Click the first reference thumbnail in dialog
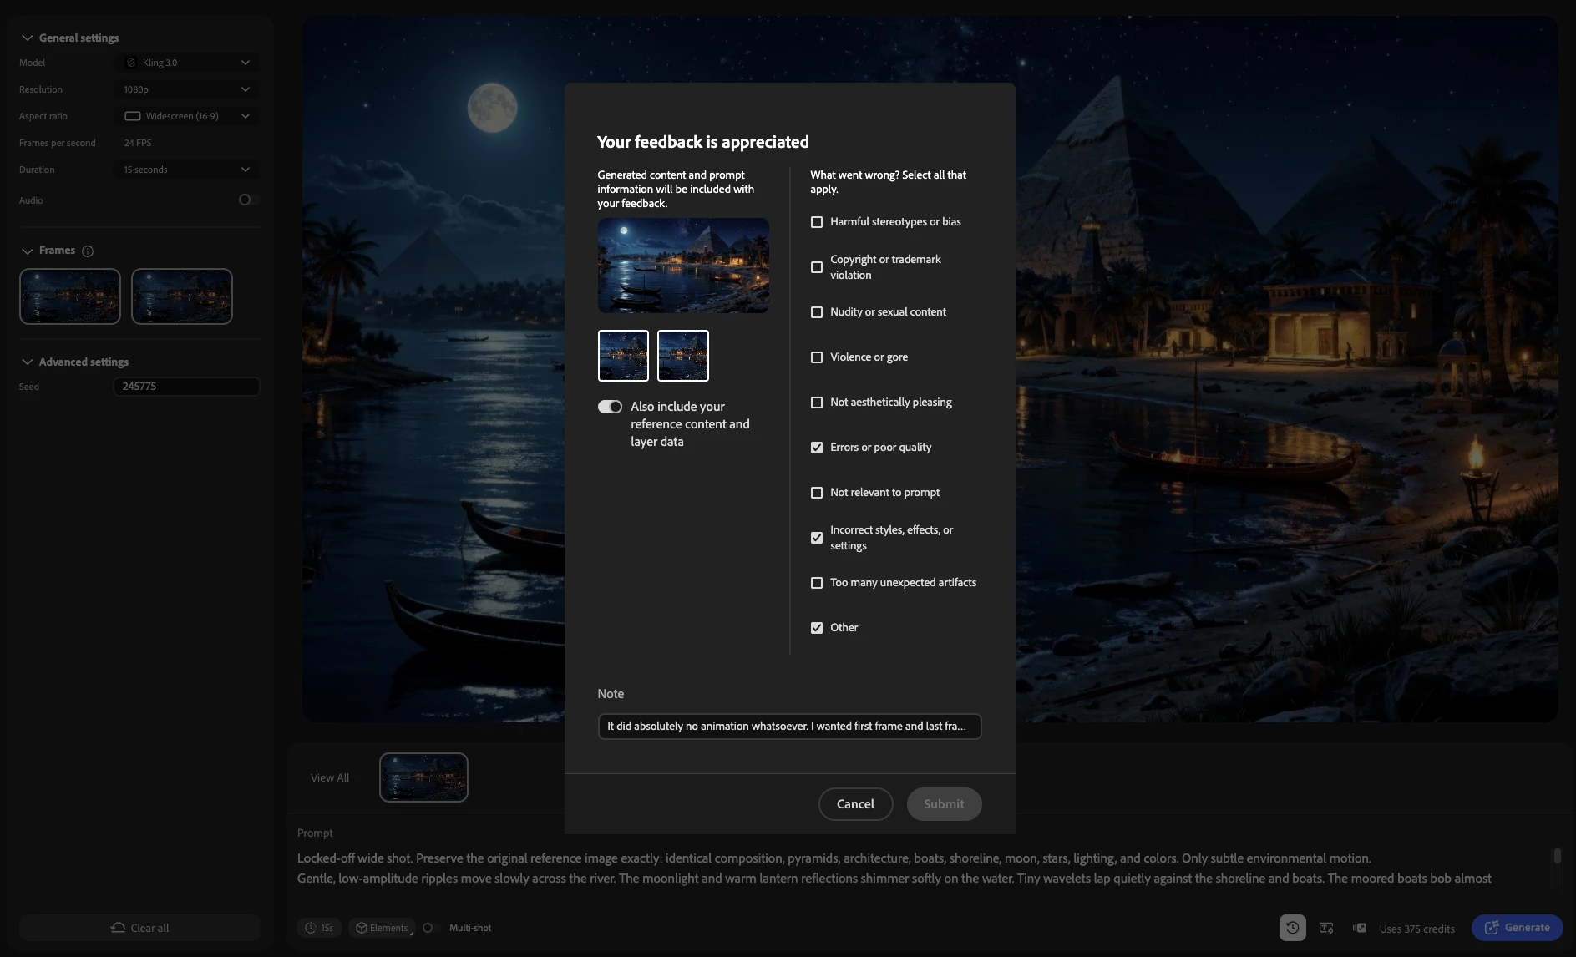1576x957 pixels. click(x=623, y=356)
